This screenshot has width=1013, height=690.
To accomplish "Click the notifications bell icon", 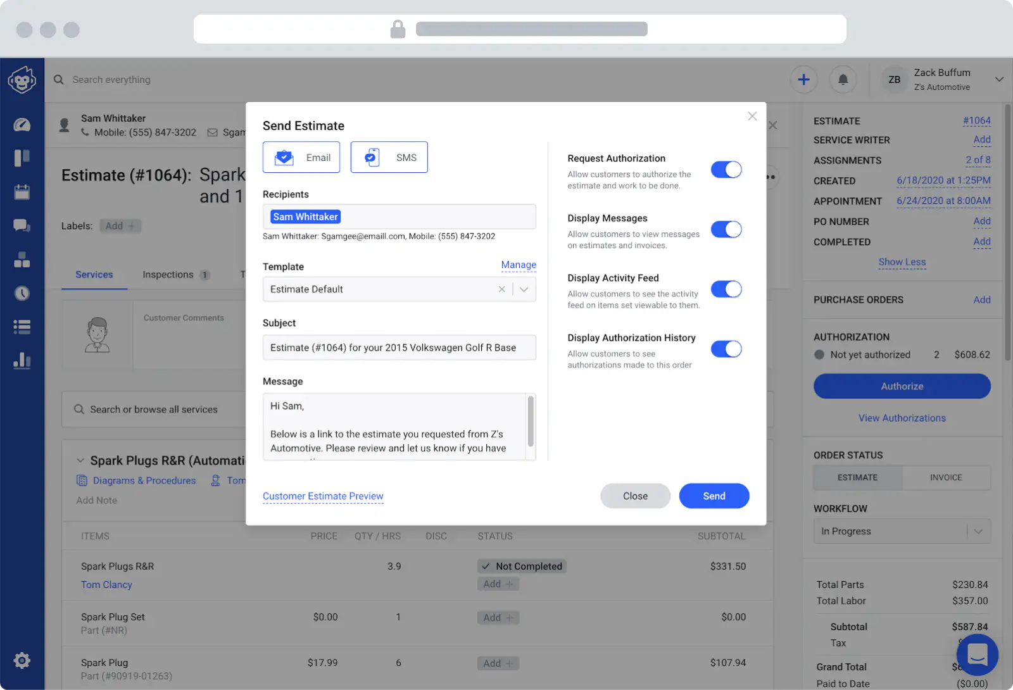I will pos(843,80).
